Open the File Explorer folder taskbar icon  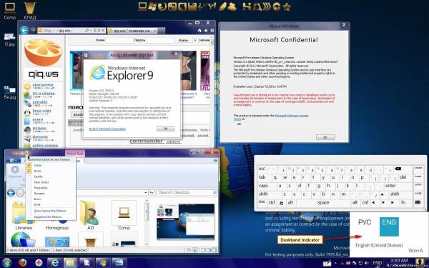point(70,262)
